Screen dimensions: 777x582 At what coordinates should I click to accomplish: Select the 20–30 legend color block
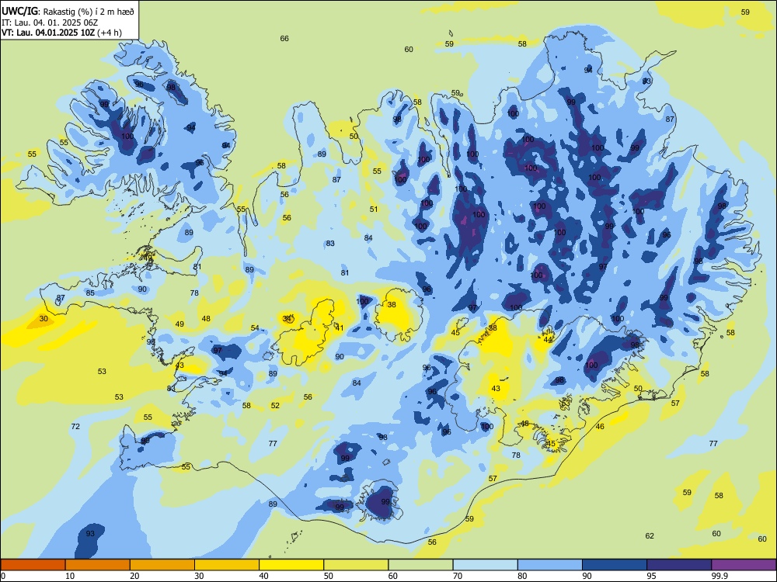(x=162, y=565)
